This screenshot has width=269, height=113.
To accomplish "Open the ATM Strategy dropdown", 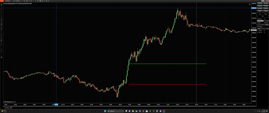I will coord(263,28).
